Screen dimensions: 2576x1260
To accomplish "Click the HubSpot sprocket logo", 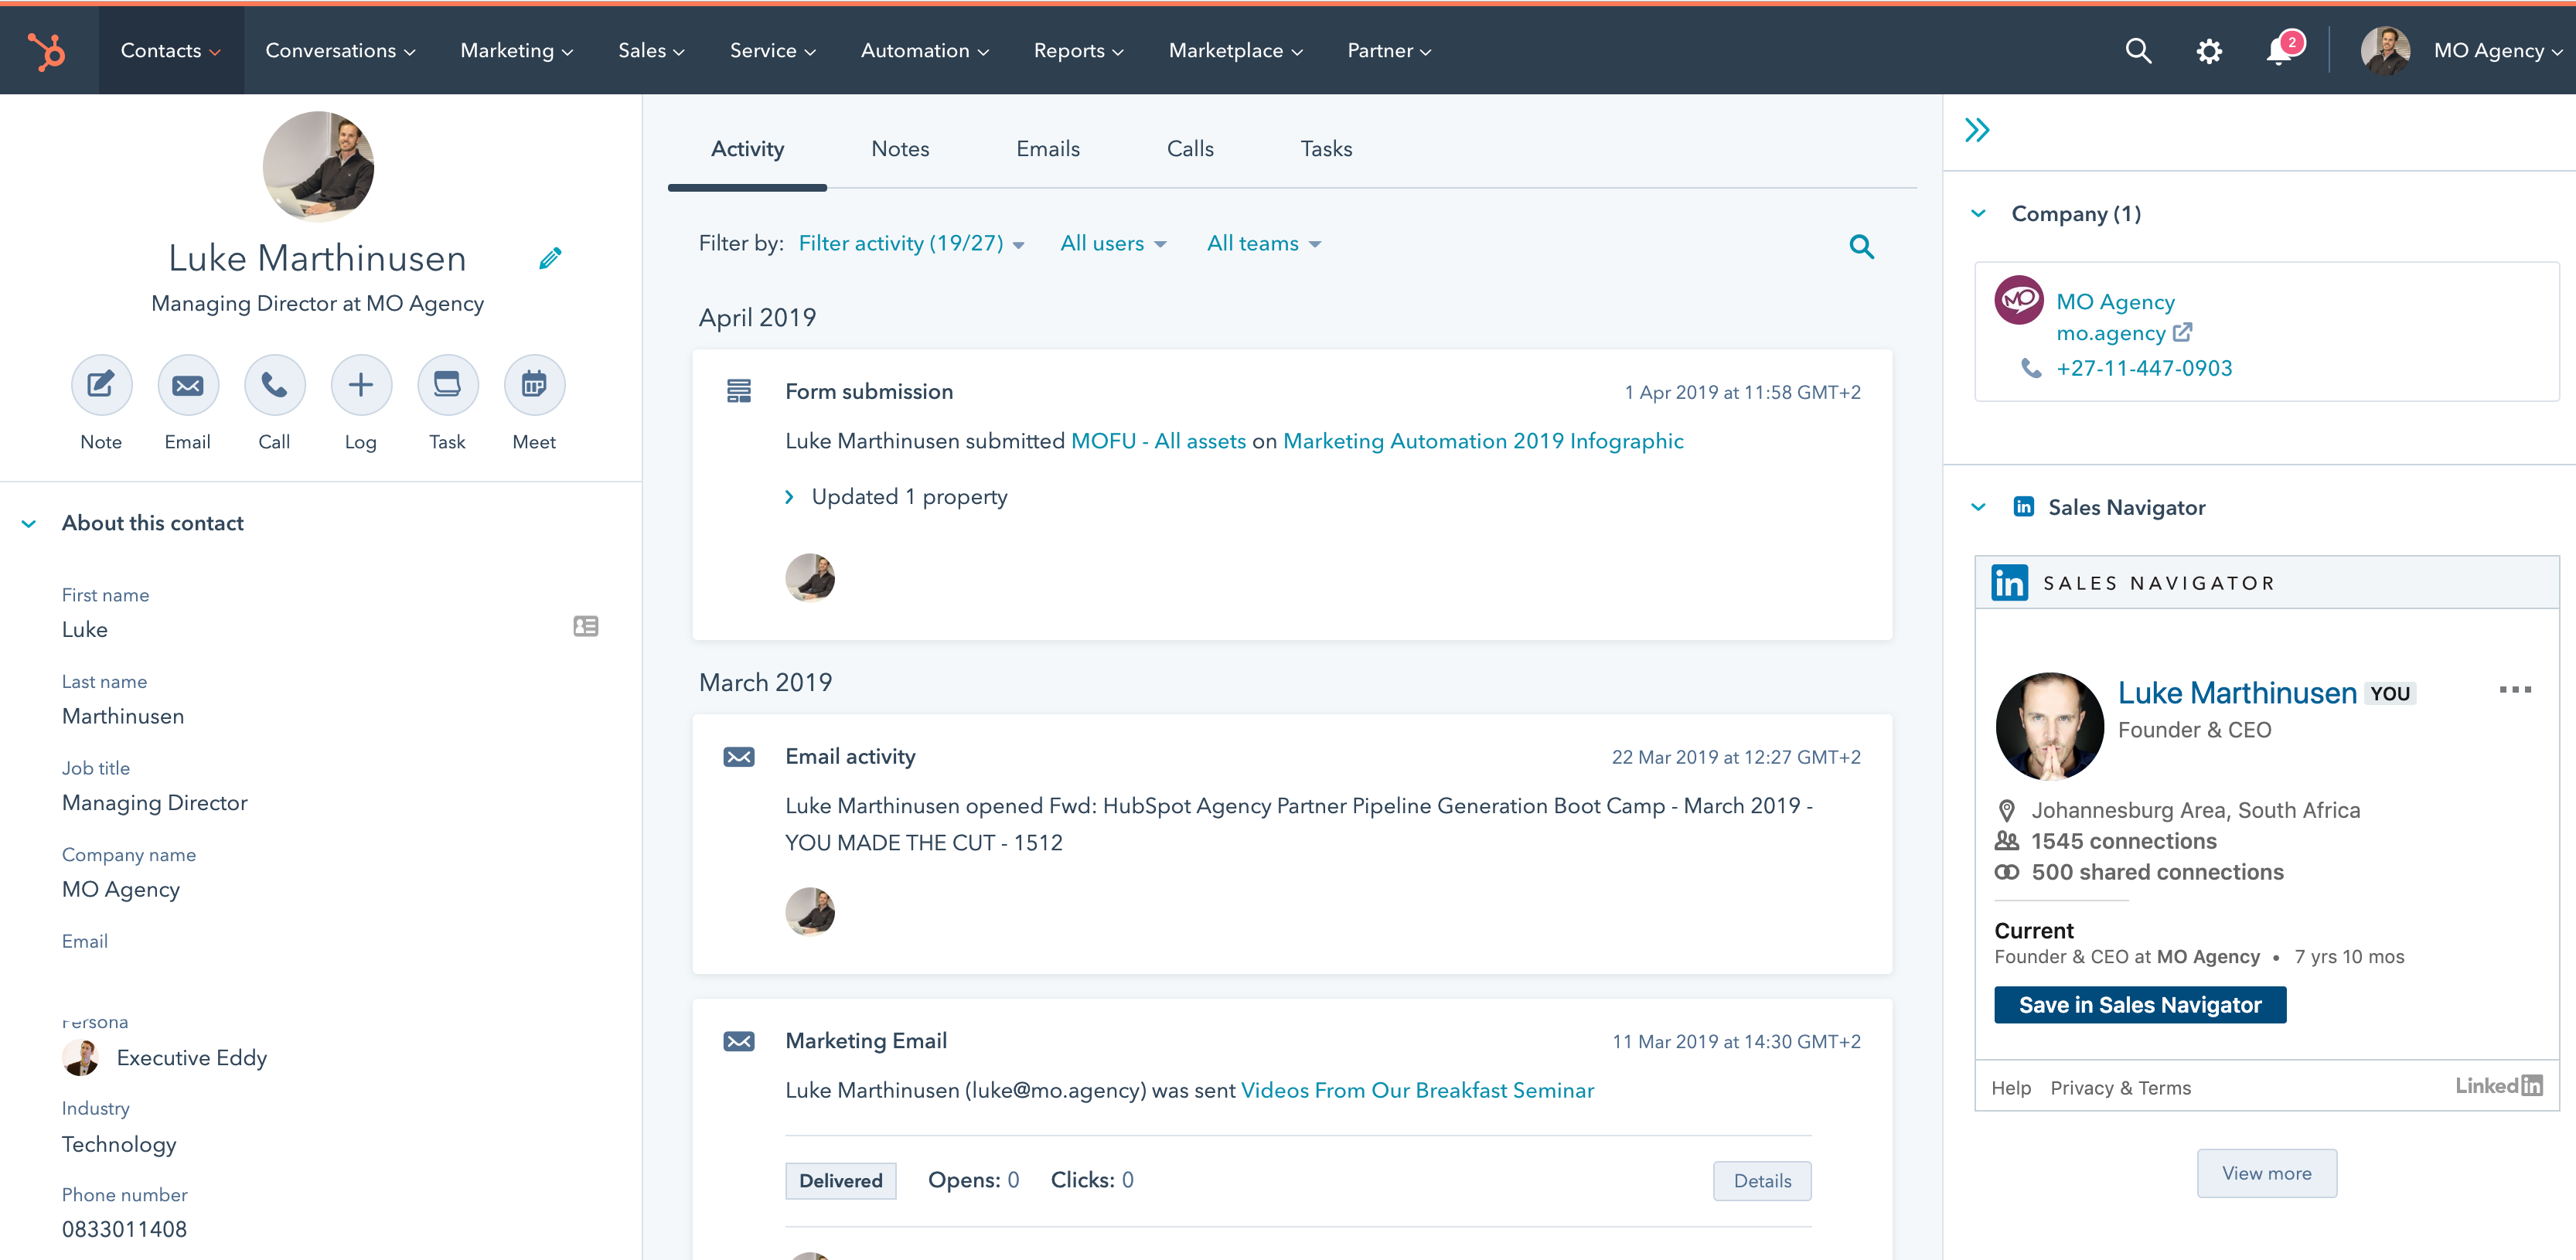I will [x=46, y=51].
